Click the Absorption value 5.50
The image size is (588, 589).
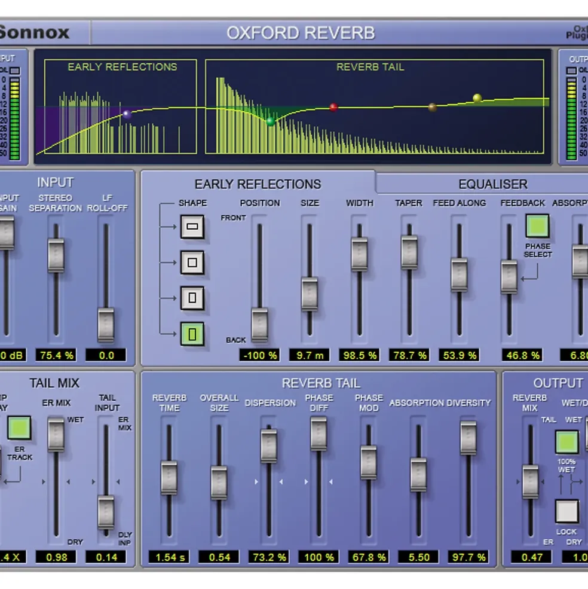pos(418,557)
